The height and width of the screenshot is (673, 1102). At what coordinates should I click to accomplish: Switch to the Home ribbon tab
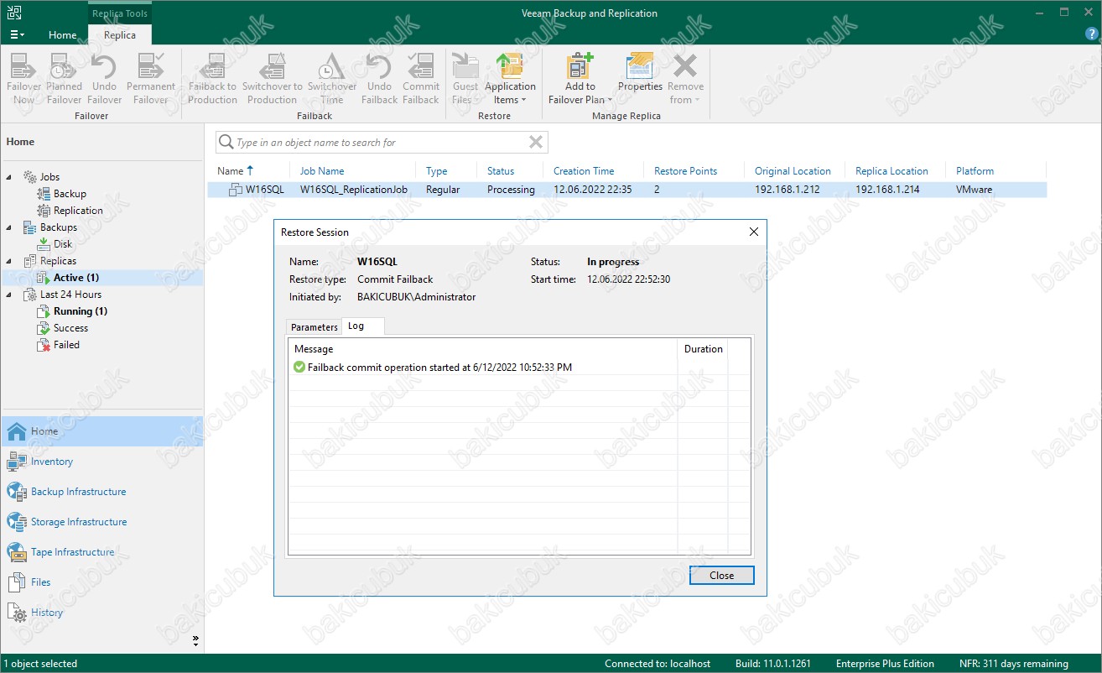point(63,35)
